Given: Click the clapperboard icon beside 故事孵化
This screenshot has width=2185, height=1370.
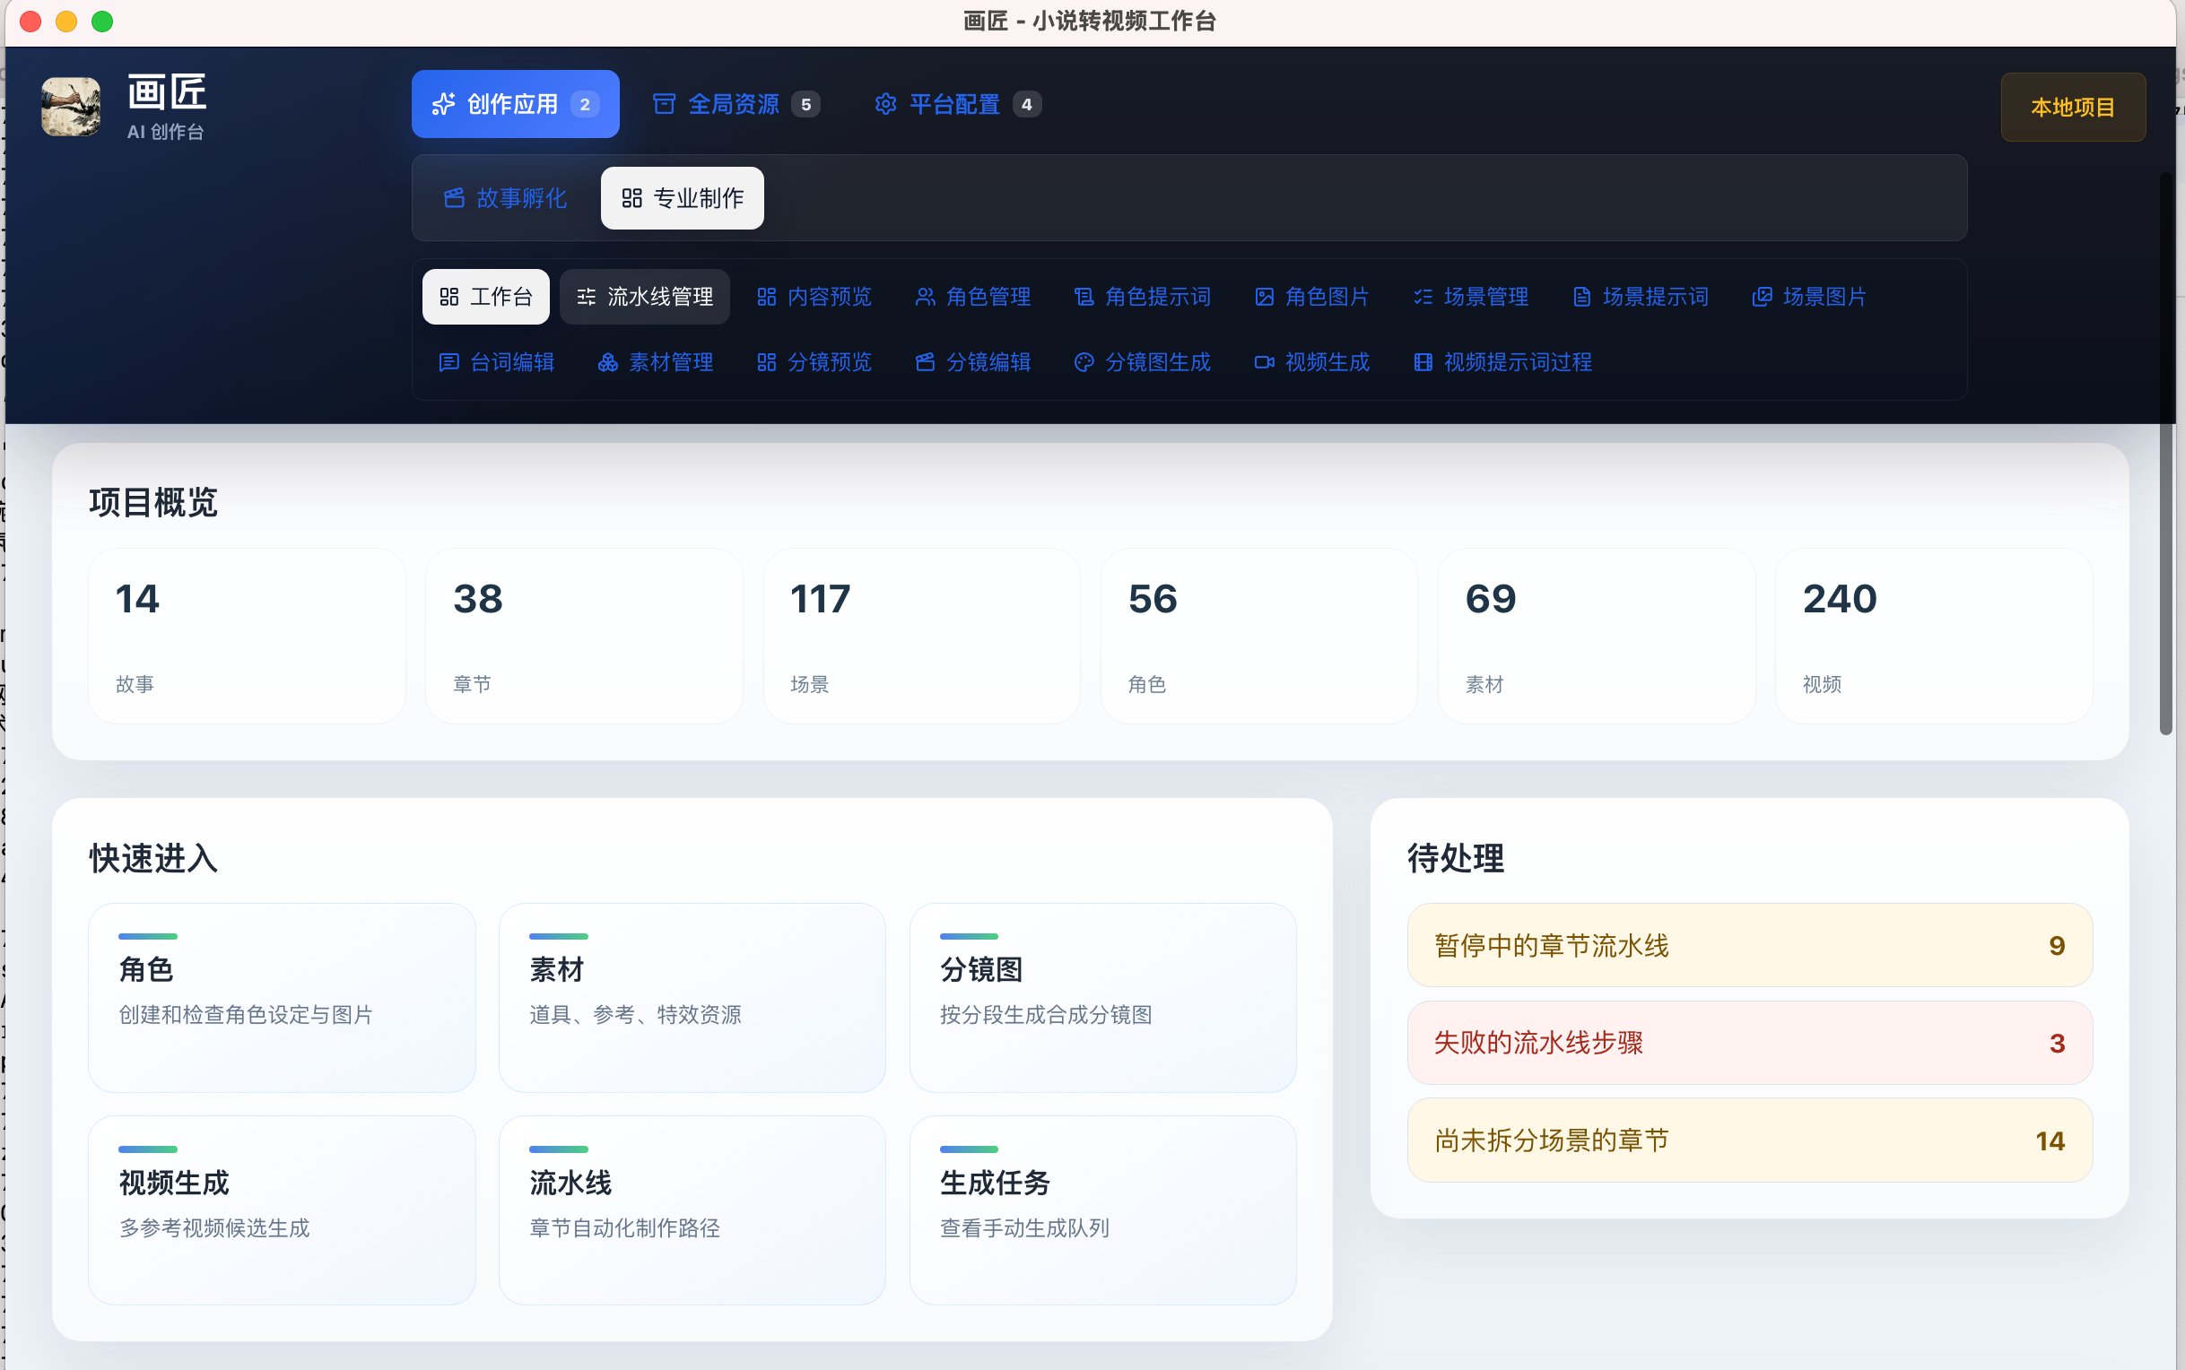Looking at the screenshot, I should 454,198.
